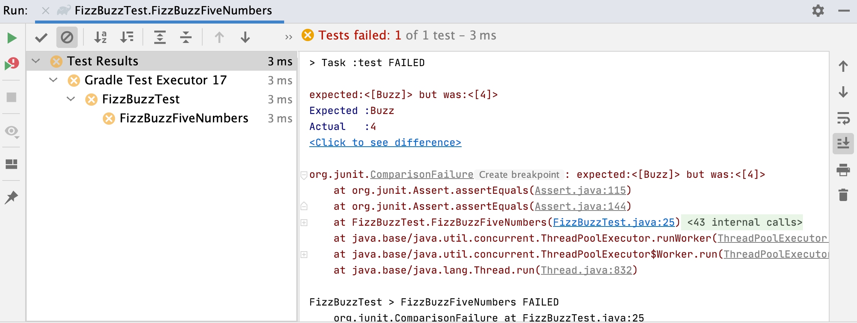The width and height of the screenshot is (857, 323).
Task: Click the 'Expected :Buzz' console line
Action: pyautogui.click(x=352, y=111)
